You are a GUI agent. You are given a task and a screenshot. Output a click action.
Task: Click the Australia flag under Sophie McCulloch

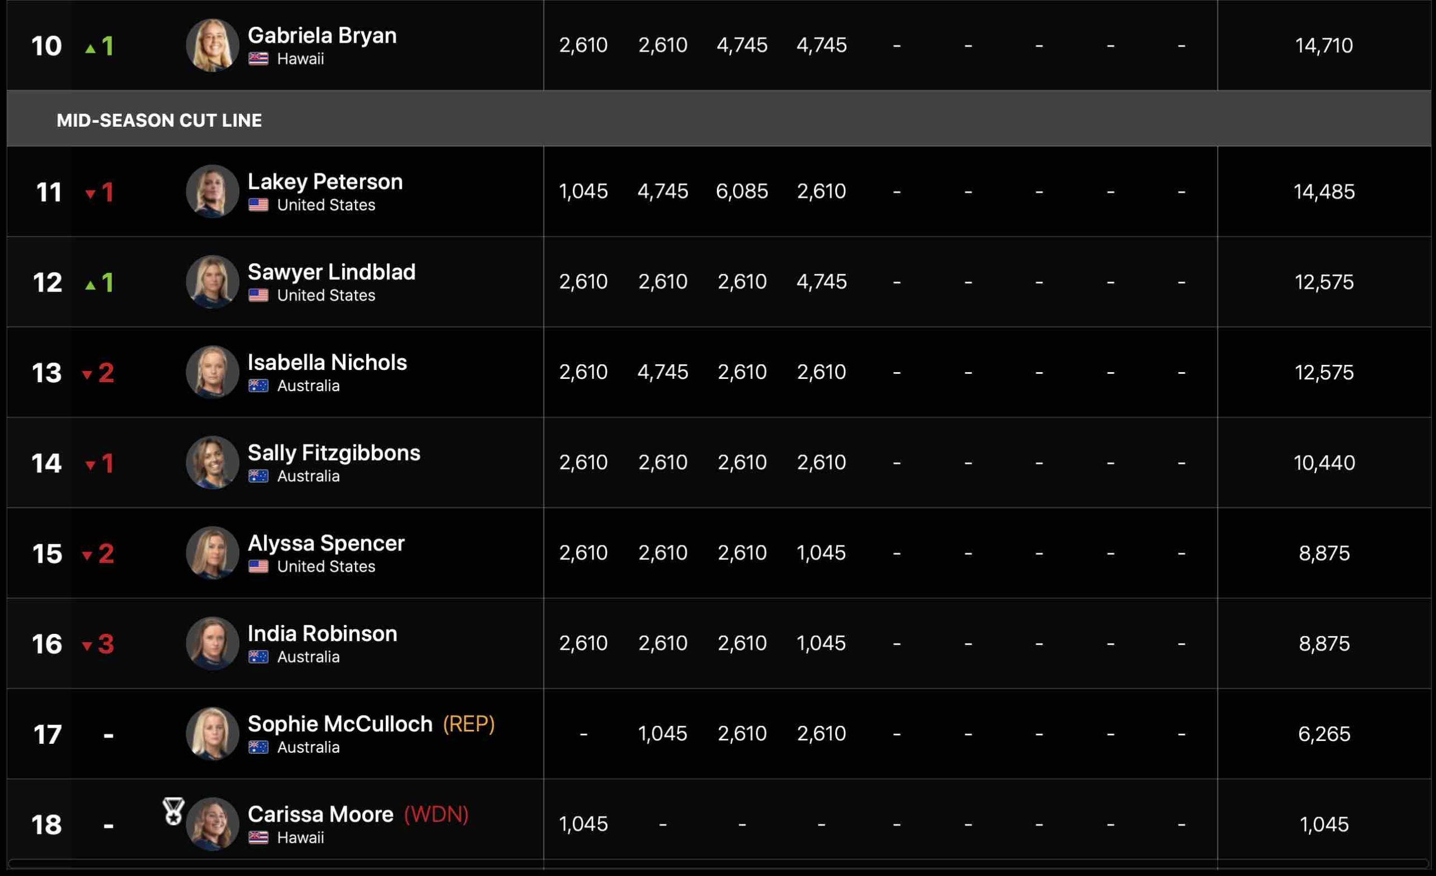(258, 747)
